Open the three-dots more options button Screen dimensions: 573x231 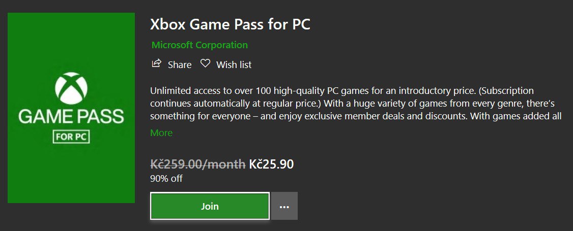(x=284, y=206)
